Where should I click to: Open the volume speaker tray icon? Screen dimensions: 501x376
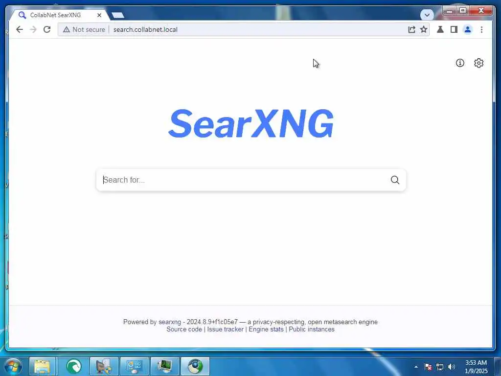point(452,367)
